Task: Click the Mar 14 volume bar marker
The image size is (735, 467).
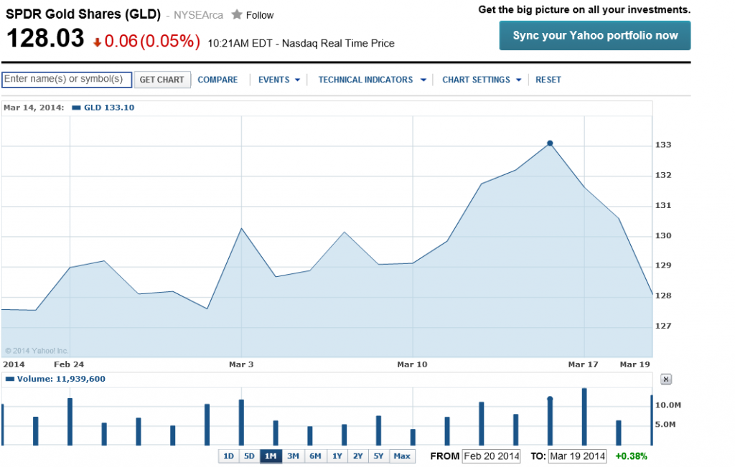Action: point(550,399)
